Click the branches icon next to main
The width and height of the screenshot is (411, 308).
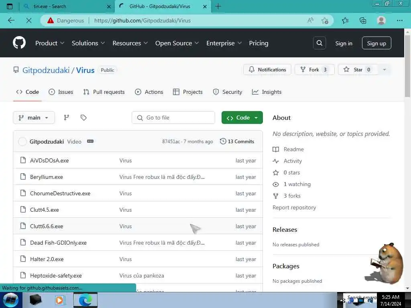(x=67, y=118)
